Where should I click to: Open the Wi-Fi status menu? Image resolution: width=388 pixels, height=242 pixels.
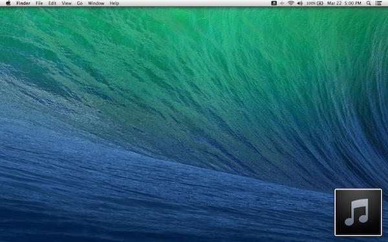pyautogui.click(x=291, y=3)
